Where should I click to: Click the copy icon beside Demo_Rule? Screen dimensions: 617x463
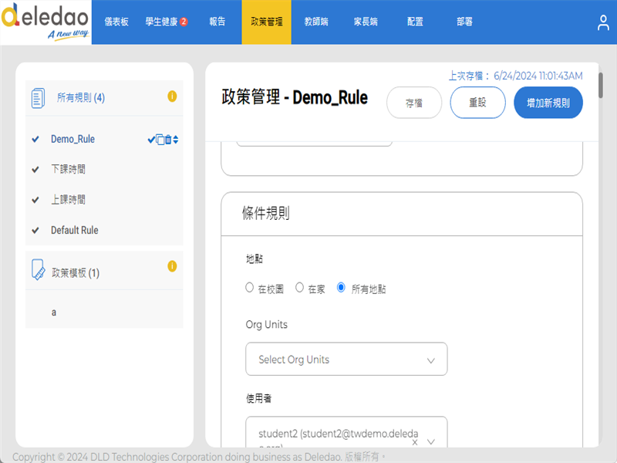coord(160,140)
